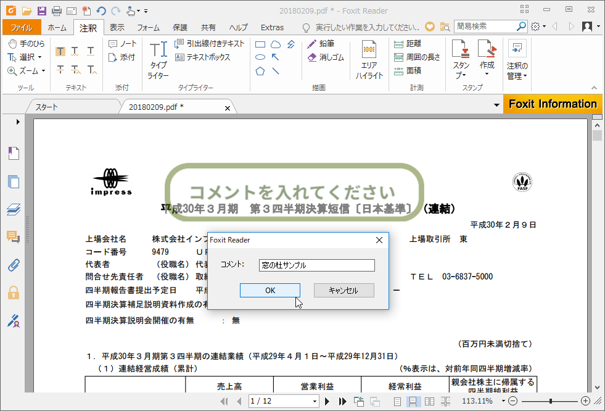Choose the Area (面積) measuring tool

pos(408,70)
